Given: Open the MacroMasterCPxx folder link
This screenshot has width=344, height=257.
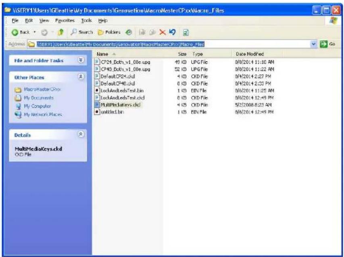Looking at the screenshot, I should [42, 89].
